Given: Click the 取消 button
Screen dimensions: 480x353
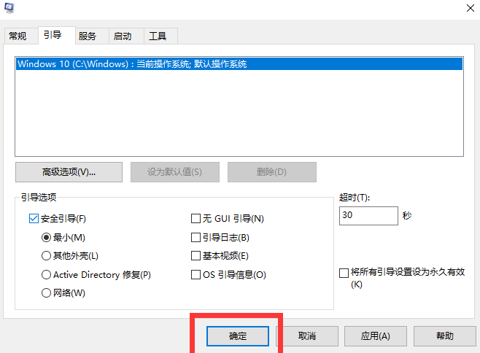Looking at the screenshot, I should pyautogui.click(x=307, y=336).
